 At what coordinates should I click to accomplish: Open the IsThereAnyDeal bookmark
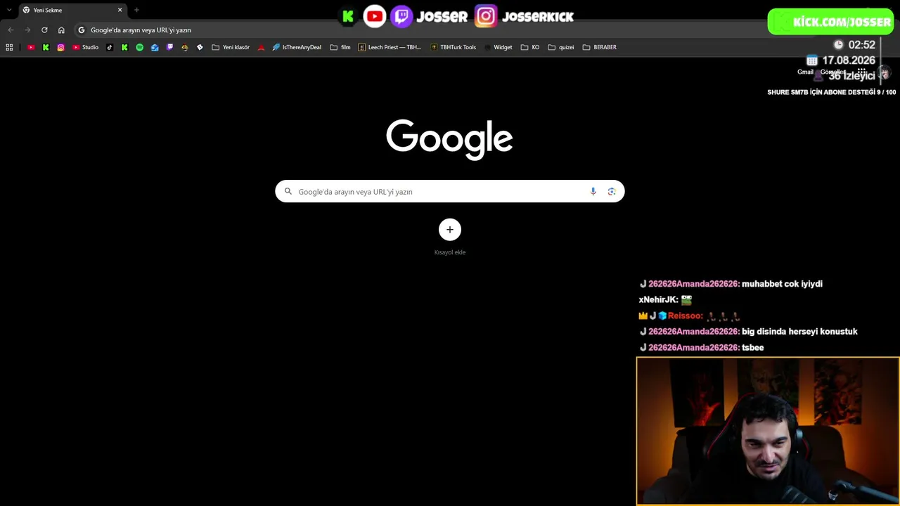pos(297,47)
